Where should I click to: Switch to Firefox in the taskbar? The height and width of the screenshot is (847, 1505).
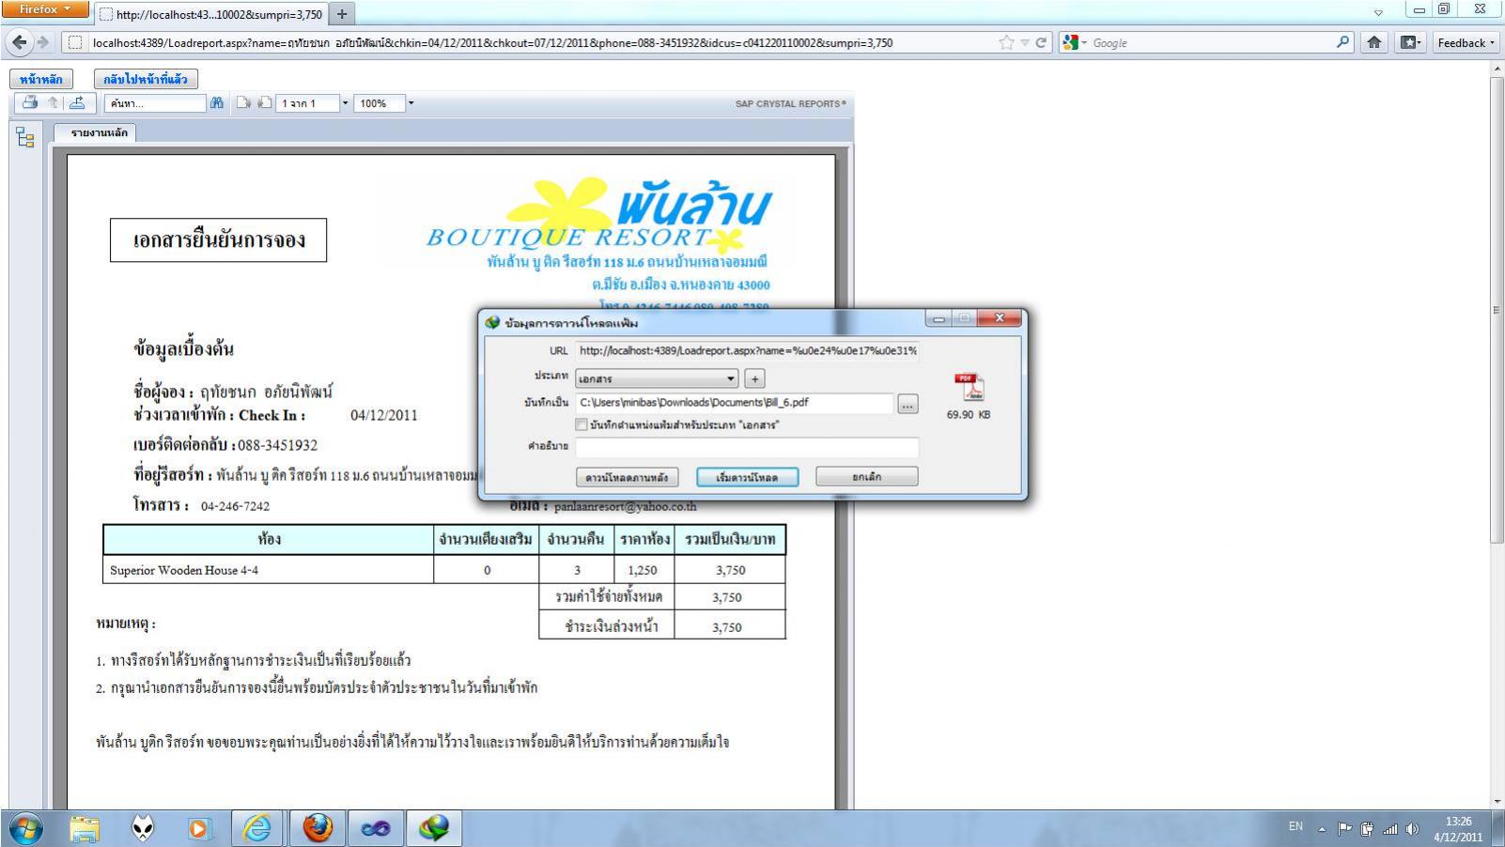point(318,828)
